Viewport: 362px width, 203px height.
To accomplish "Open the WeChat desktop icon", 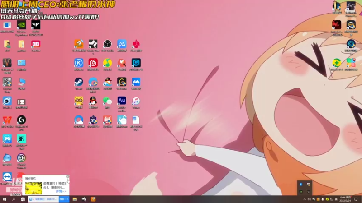I will pyautogui.click(x=107, y=101).
